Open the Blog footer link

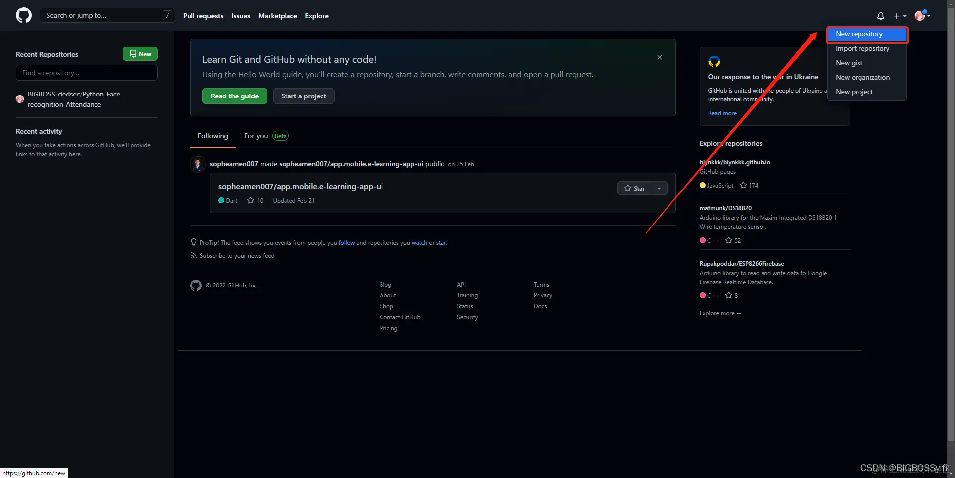pyautogui.click(x=385, y=285)
